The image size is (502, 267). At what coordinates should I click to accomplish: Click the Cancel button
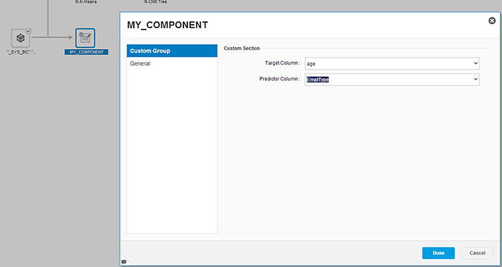coord(477,253)
